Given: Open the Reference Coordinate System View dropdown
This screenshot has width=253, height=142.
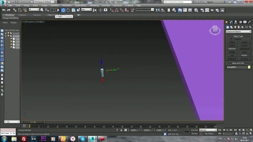Looking at the screenshot, I should coord(86,9).
